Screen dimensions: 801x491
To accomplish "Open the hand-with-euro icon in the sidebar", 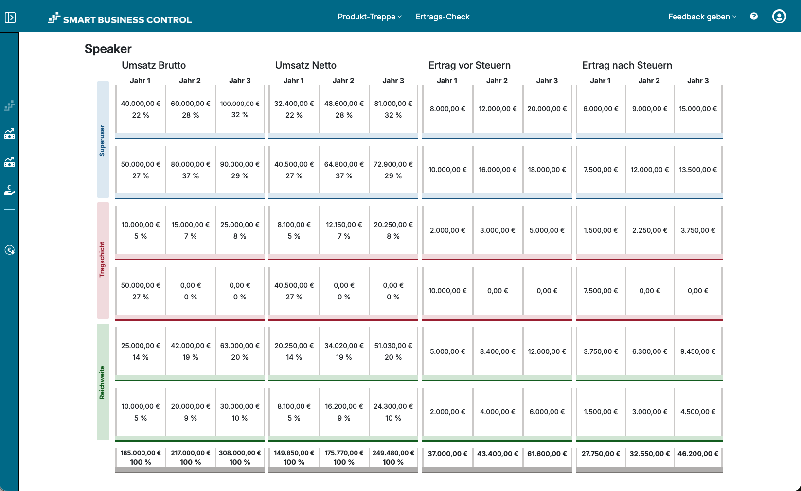I will click(10, 190).
